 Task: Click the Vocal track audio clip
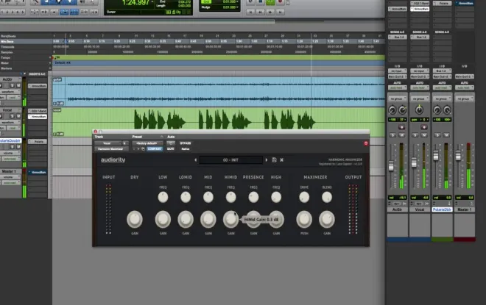click(219, 122)
